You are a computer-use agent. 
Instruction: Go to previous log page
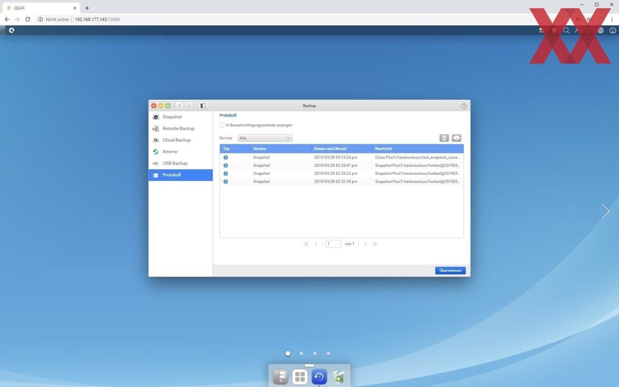click(x=316, y=244)
